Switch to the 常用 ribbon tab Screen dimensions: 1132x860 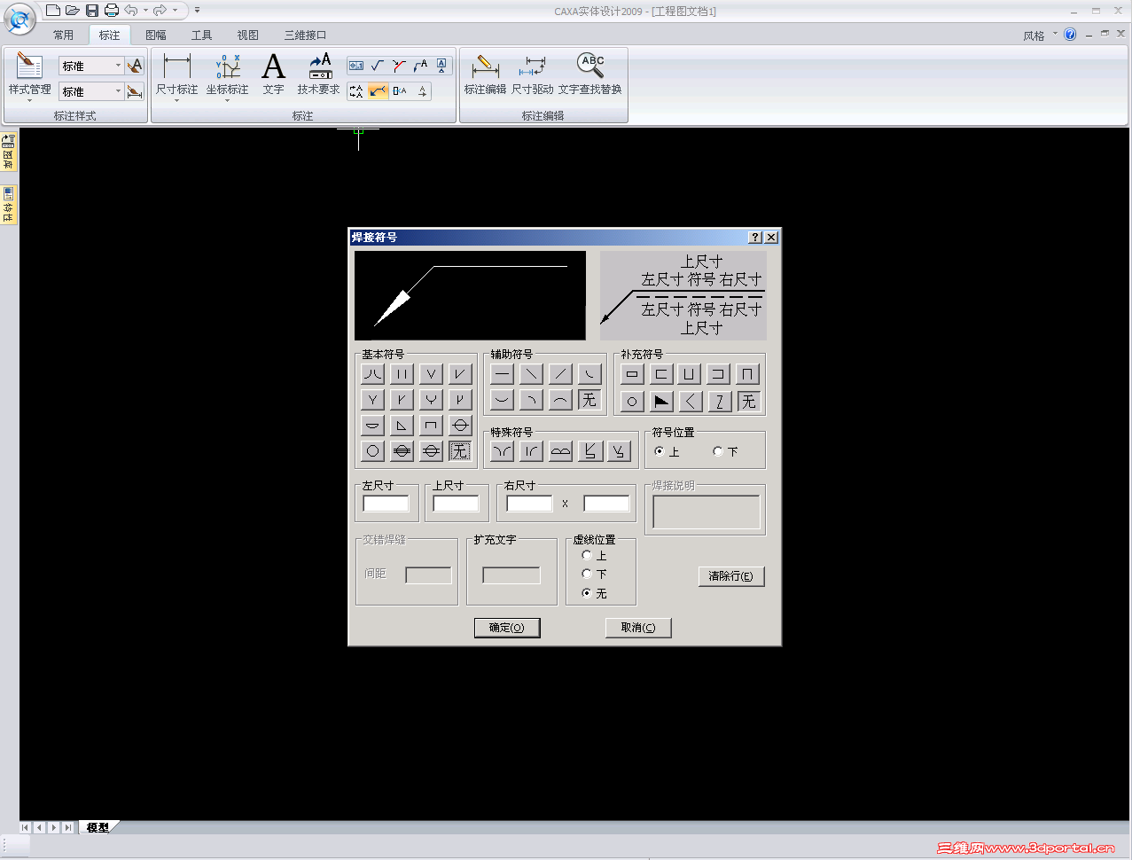pyautogui.click(x=63, y=35)
